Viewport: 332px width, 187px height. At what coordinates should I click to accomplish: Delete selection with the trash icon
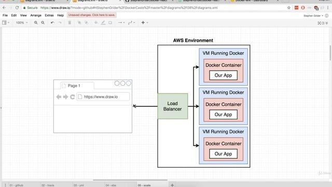tap(70, 23)
